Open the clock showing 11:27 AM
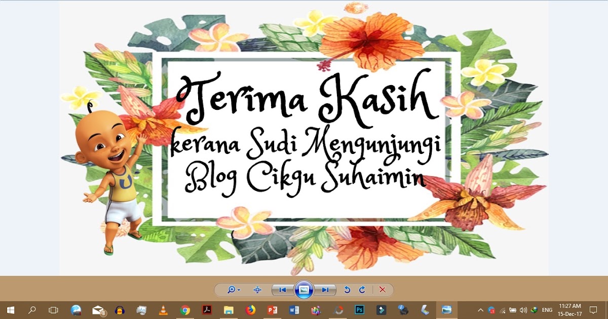608x319 pixels. pos(569,310)
